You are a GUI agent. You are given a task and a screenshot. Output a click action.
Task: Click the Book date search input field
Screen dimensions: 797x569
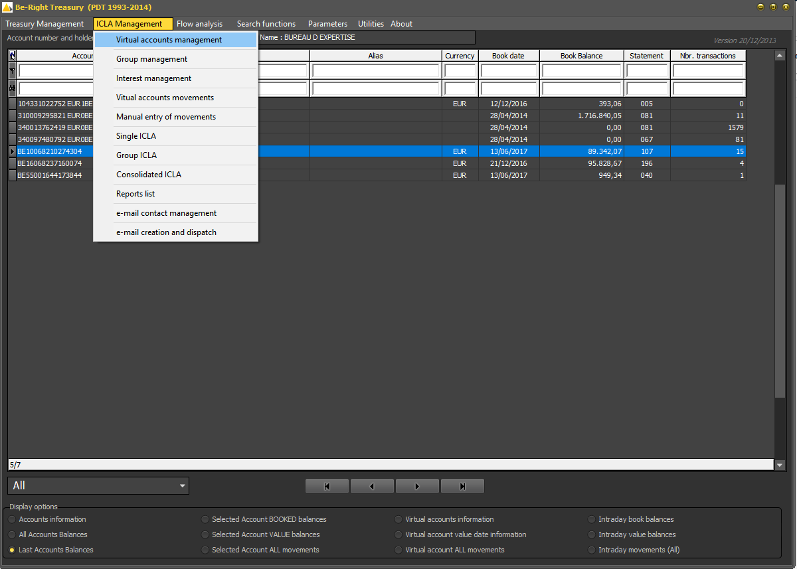click(509, 88)
